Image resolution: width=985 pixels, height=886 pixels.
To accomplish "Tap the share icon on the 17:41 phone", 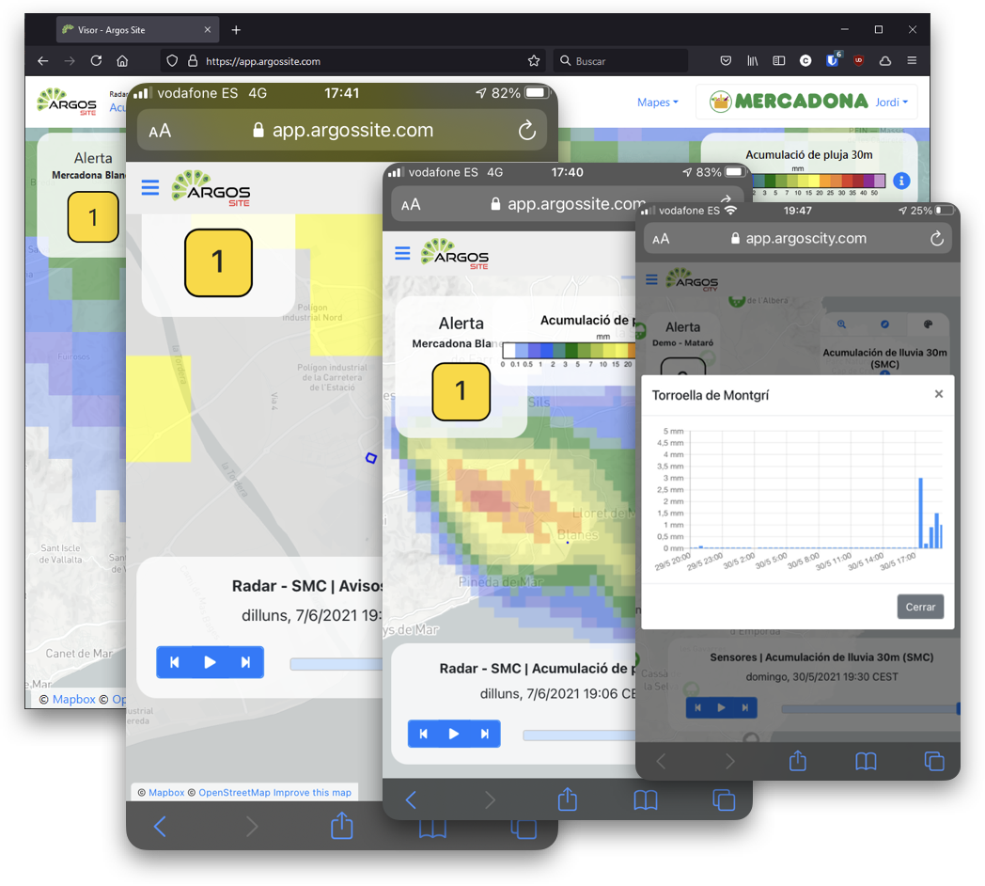I will coord(342,825).
